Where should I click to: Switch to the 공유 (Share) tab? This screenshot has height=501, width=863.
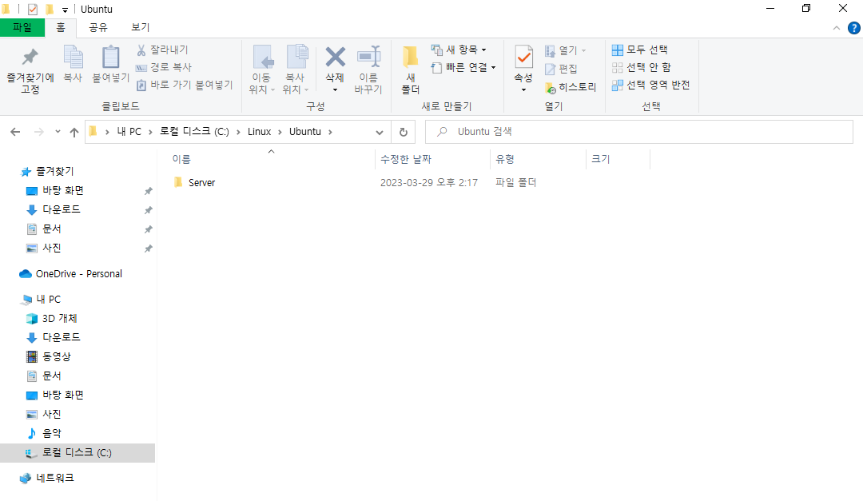click(98, 27)
